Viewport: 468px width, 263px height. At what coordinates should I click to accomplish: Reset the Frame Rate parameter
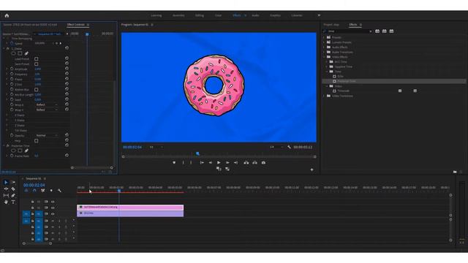pyautogui.click(x=67, y=156)
